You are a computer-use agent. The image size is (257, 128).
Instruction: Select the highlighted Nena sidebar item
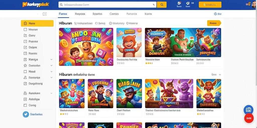(37, 23)
